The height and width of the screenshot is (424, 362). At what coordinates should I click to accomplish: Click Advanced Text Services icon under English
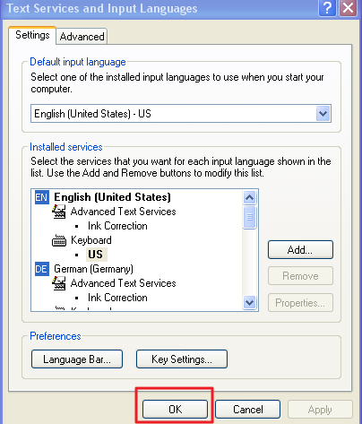59,212
